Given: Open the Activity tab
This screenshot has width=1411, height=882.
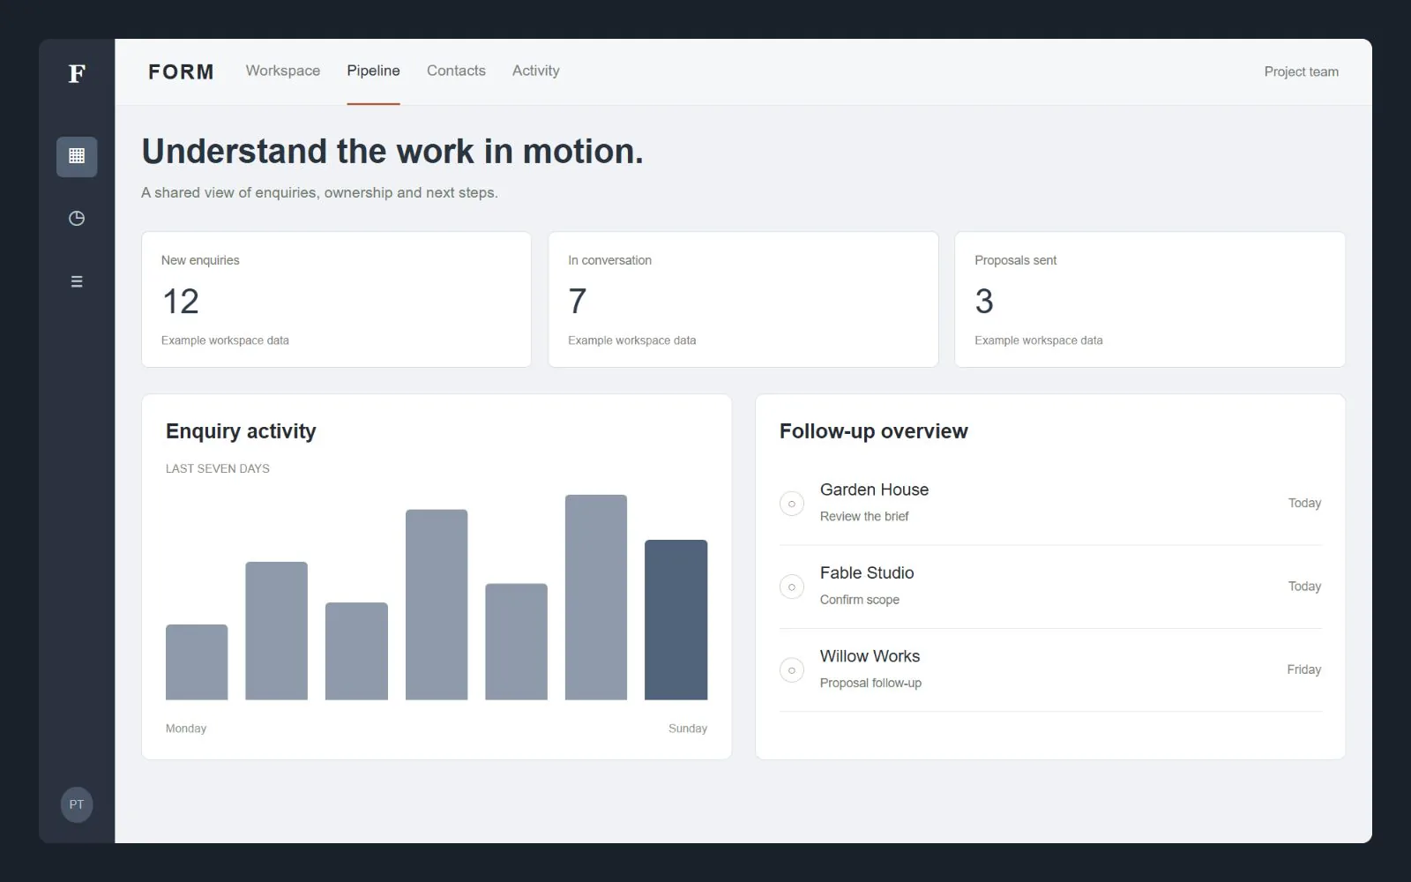Looking at the screenshot, I should pyautogui.click(x=536, y=71).
